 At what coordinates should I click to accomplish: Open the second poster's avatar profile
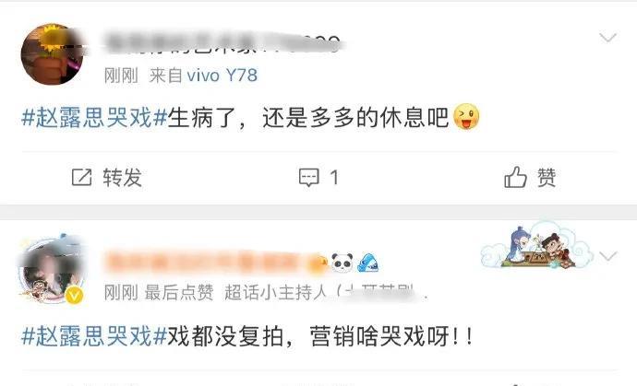point(52,270)
